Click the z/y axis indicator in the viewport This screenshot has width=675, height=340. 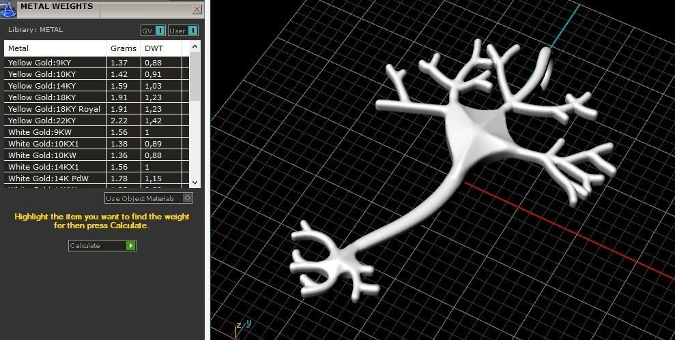coord(242,328)
